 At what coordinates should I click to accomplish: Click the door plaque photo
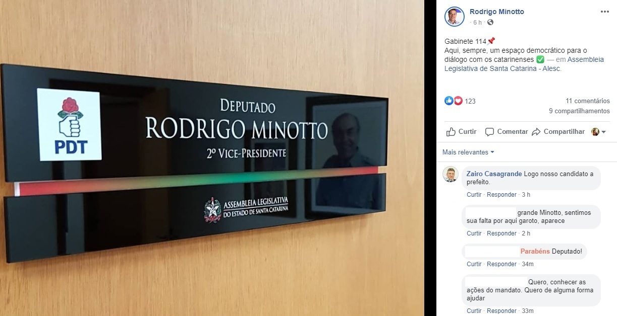212,158
